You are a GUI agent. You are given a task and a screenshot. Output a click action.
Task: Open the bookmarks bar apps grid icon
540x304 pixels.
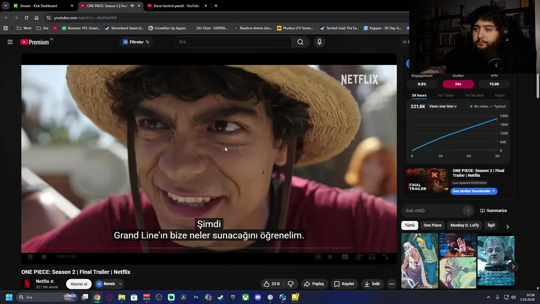click(5, 28)
